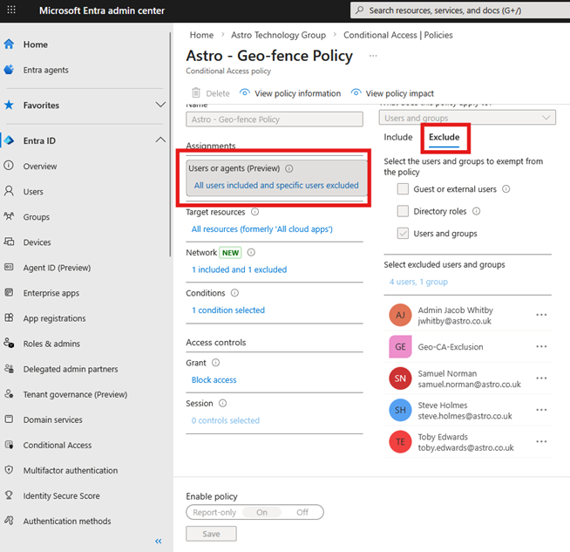Click the Search resources, services, and docs box
This screenshot has width=570, height=552.
pyautogui.click(x=460, y=10)
